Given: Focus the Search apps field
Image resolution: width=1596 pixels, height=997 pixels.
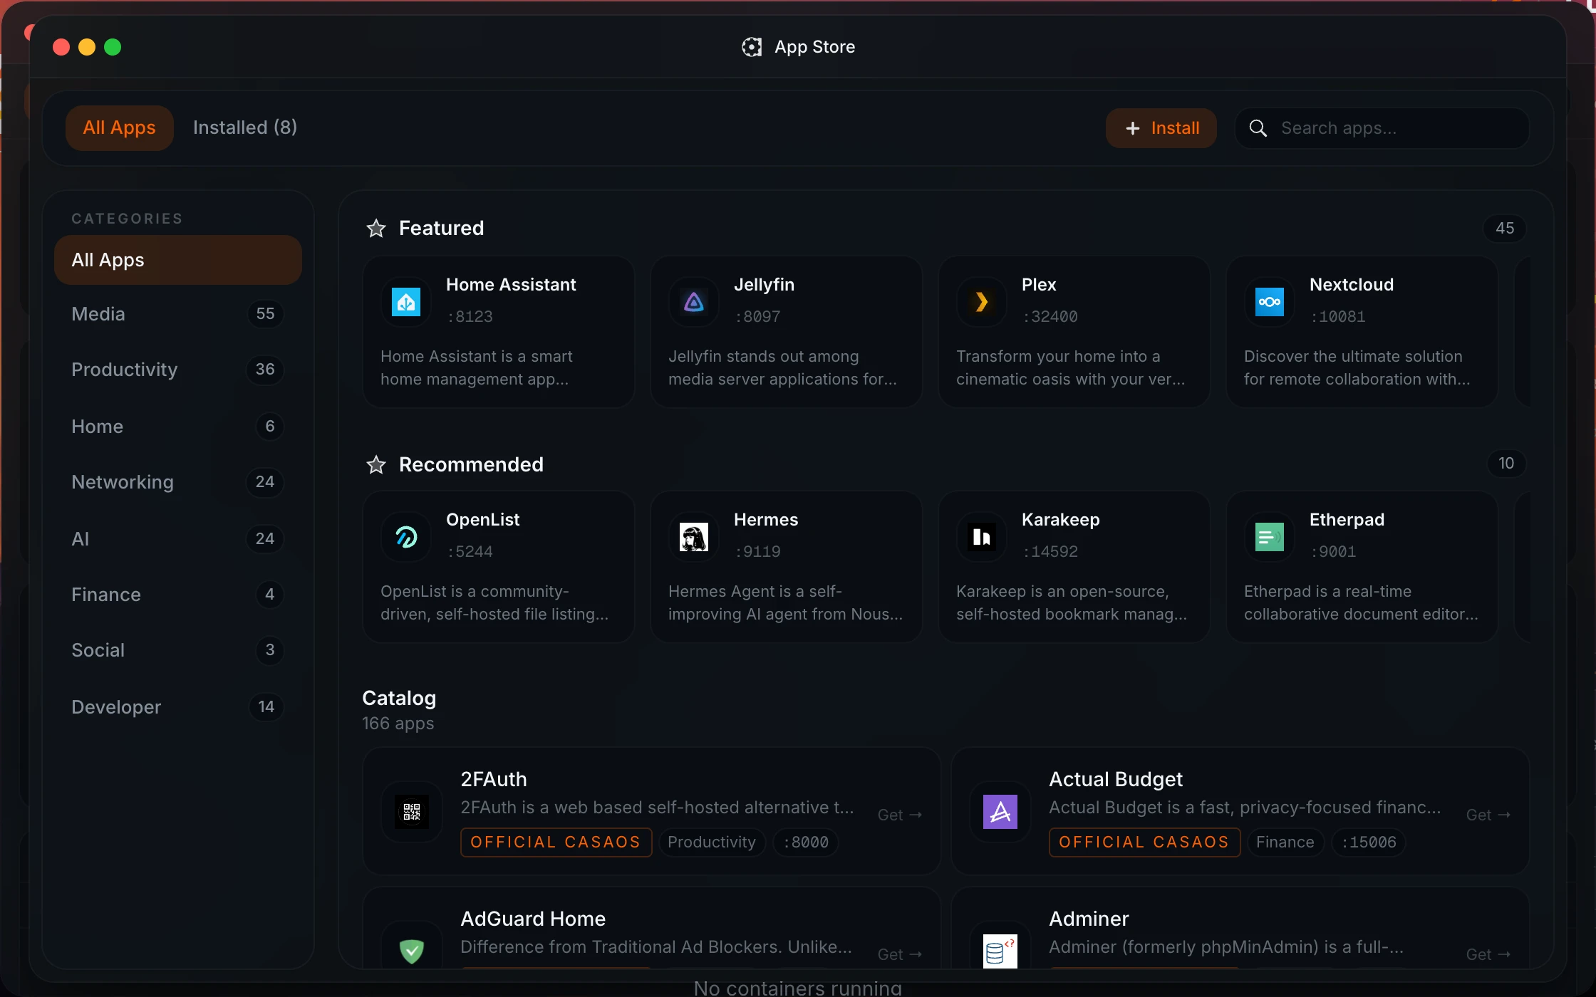Looking at the screenshot, I should click(1382, 128).
